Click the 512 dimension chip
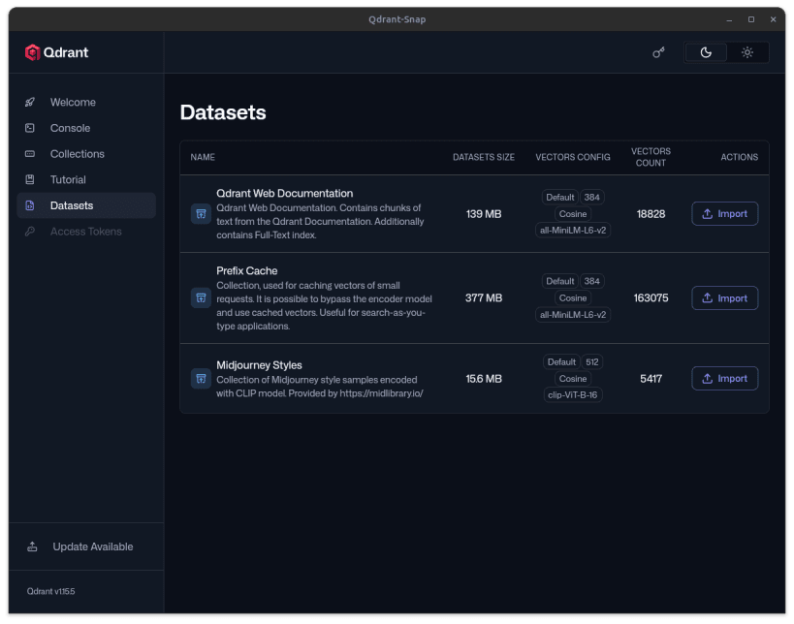 click(592, 361)
